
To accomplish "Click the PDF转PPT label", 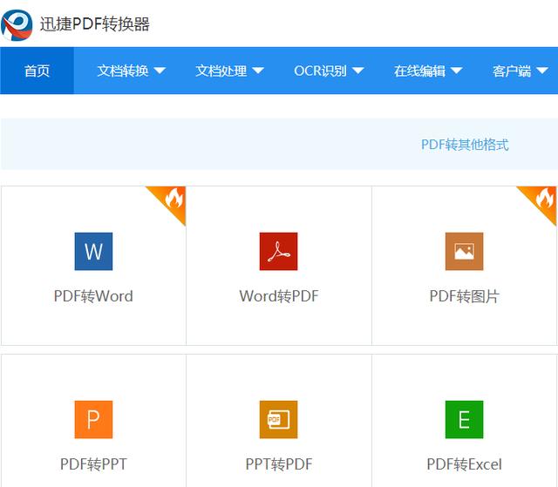I will click(x=93, y=464).
